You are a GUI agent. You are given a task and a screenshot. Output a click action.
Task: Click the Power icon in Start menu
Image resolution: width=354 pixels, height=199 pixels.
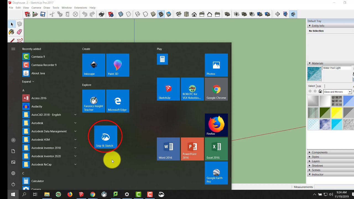click(13, 184)
